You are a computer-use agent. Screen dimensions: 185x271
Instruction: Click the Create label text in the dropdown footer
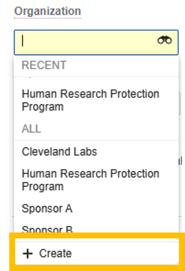tap(55, 254)
